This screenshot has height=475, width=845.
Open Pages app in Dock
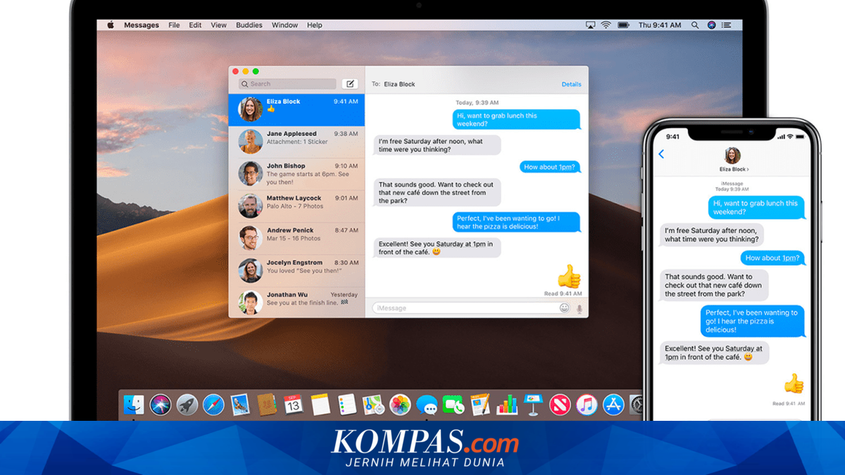tap(480, 405)
